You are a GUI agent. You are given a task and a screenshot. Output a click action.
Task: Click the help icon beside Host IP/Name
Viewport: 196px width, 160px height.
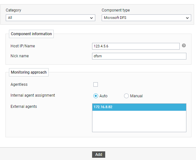pos(184,45)
